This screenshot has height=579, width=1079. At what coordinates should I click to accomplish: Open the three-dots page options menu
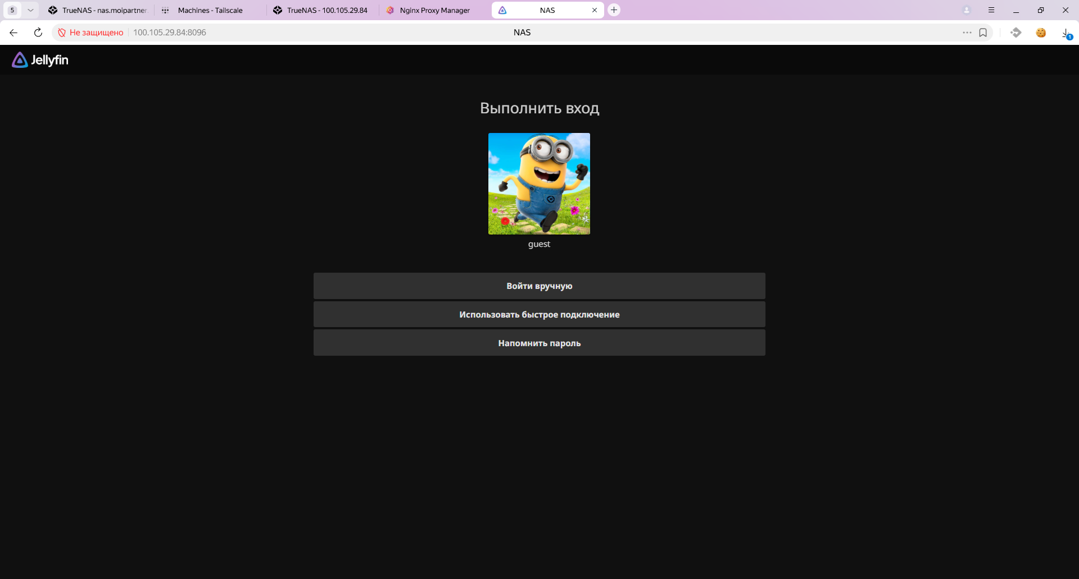click(967, 33)
